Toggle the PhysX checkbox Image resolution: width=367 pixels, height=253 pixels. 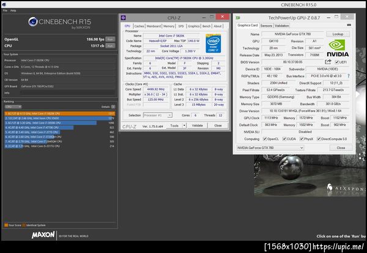coord(302,139)
